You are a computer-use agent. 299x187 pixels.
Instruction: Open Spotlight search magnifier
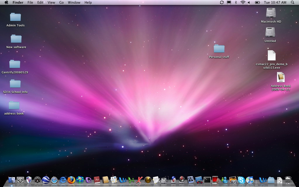pos(293,2)
